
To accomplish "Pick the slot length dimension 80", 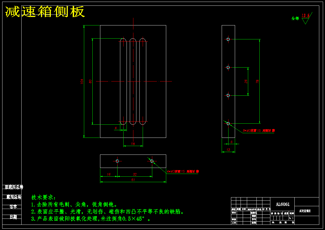I will 90,81.
